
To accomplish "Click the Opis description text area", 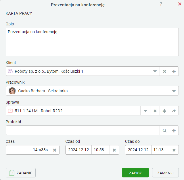I will pyautogui.click(x=92, y=42).
